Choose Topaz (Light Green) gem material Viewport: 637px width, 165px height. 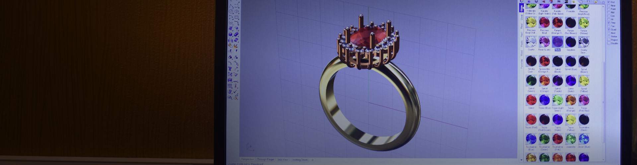coord(557,100)
